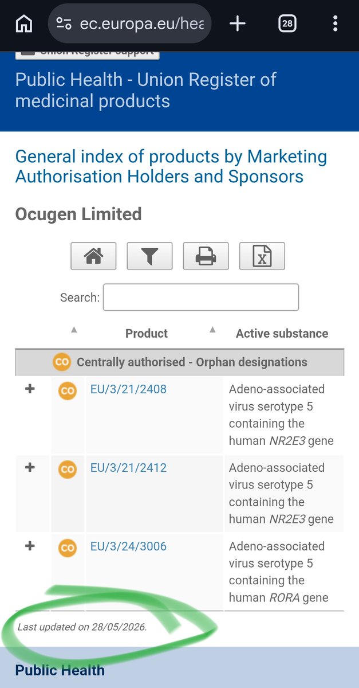Open the EU/3/21/2408 product link

(128, 389)
